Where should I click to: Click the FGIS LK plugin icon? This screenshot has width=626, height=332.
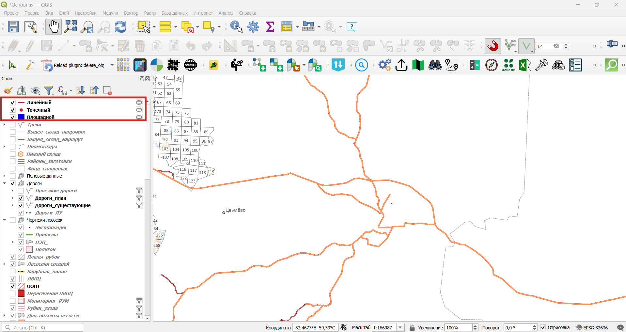pyautogui.click(x=509, y=65)
